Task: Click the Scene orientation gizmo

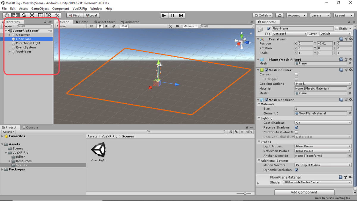Action: tap(242, 42)
